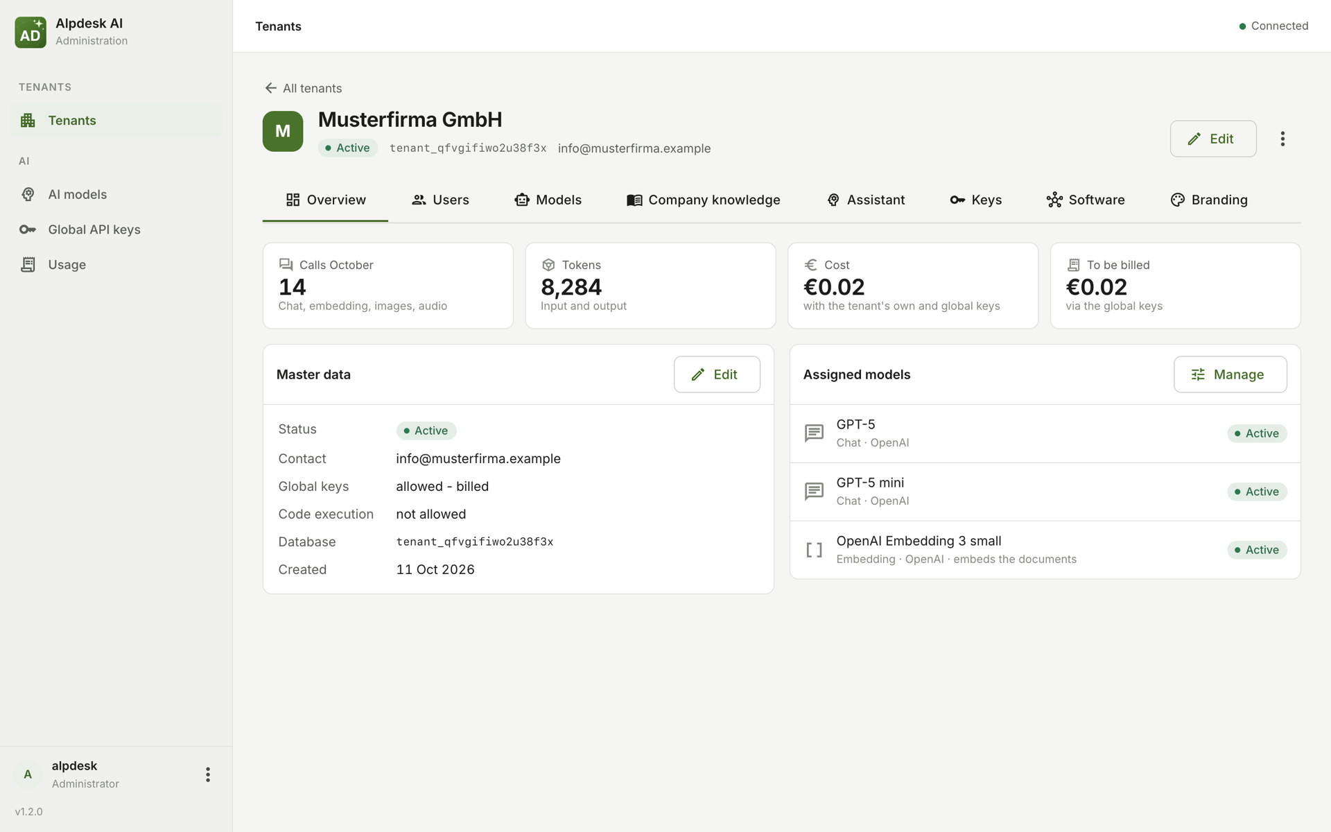Click the Database tenant ID value

pos(475,542)
